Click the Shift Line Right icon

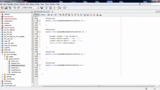pyautogui.click(x=87, y=15)
